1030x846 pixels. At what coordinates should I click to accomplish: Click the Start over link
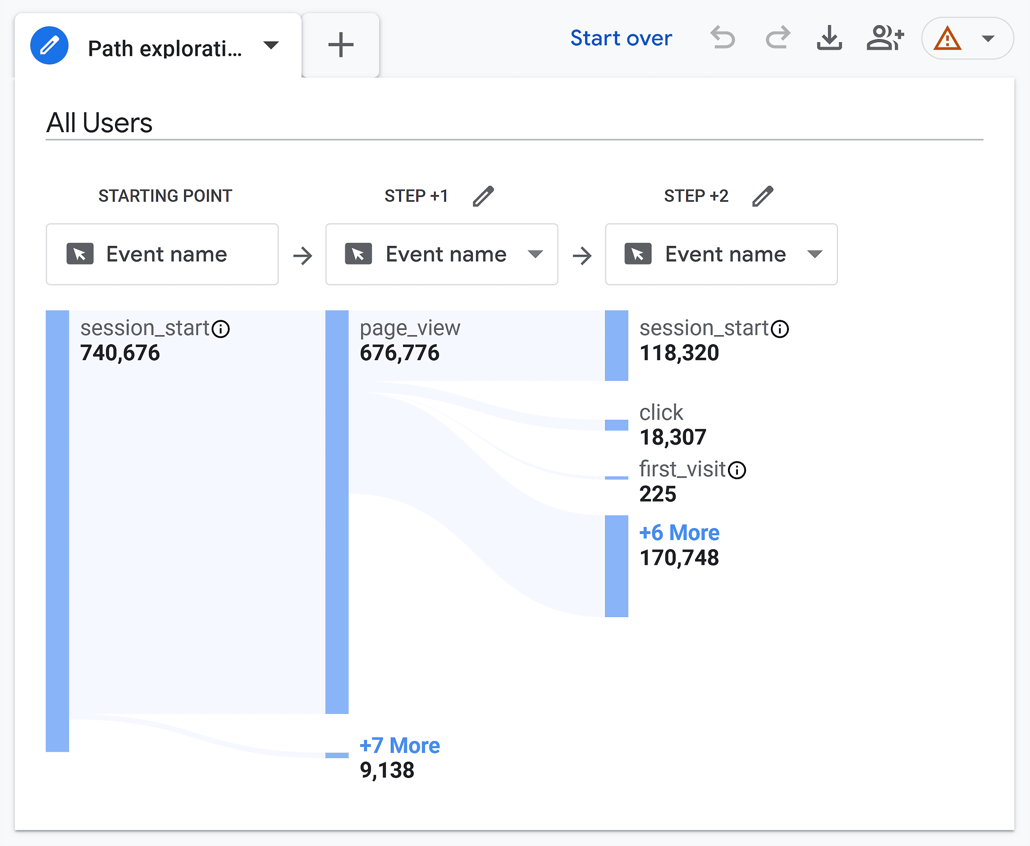click(621, 38)
